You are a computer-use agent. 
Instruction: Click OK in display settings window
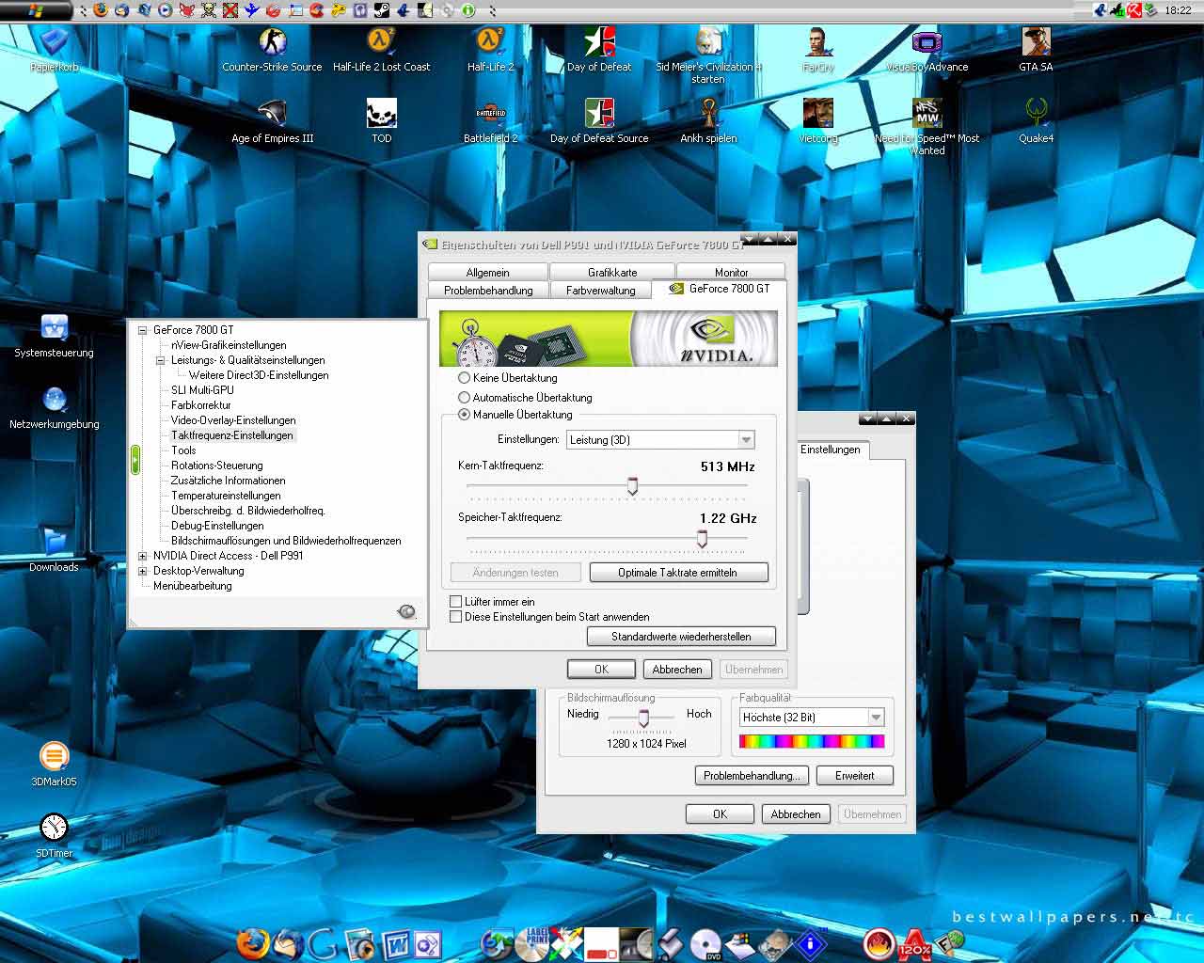click(720, 814)
